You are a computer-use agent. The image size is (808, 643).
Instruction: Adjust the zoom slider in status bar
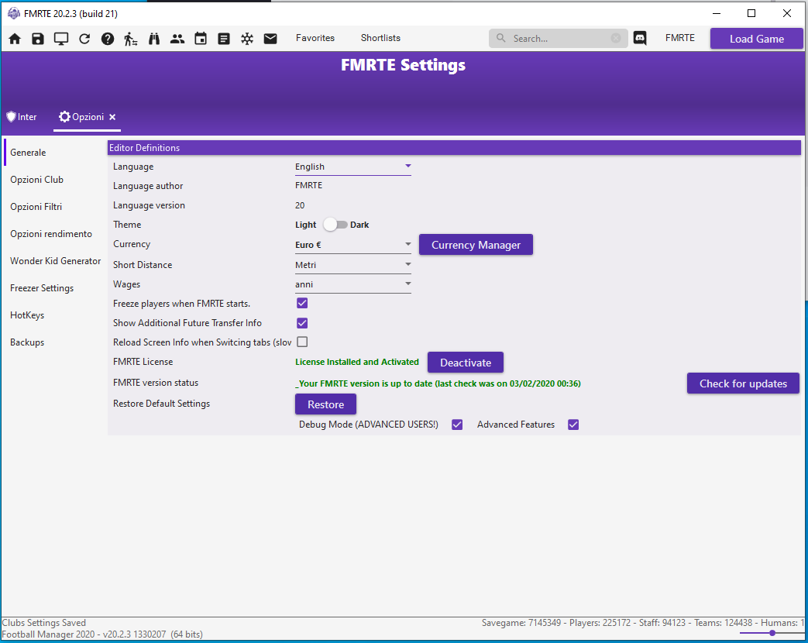(x=772, y=633)
